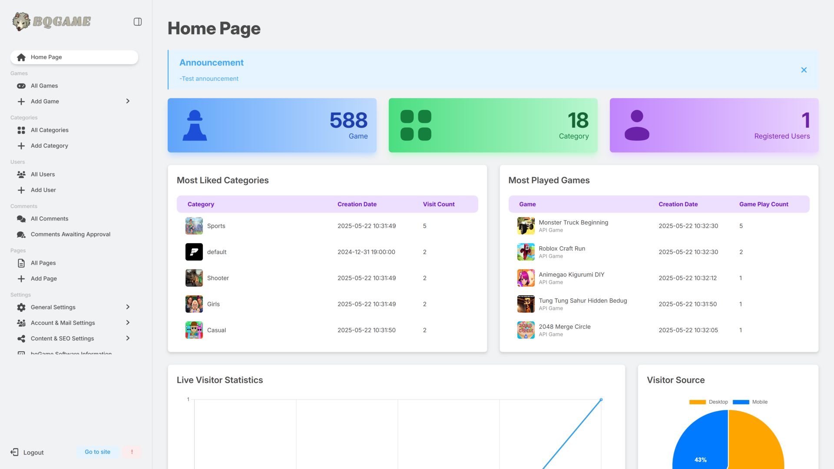
Task: Expand Account & Mail Settings chevron
Action: 128,323
